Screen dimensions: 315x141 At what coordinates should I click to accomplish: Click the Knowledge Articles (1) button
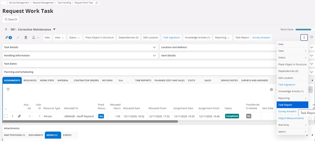tap(197, 38)
